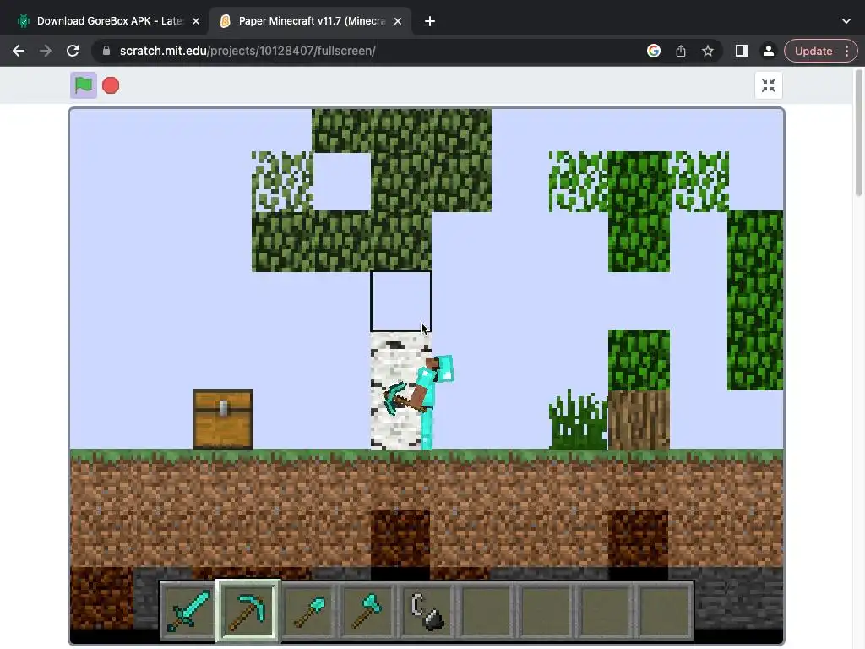
Task: Select the diamond pickaxe hotbar slot
Action: [248, 611]
